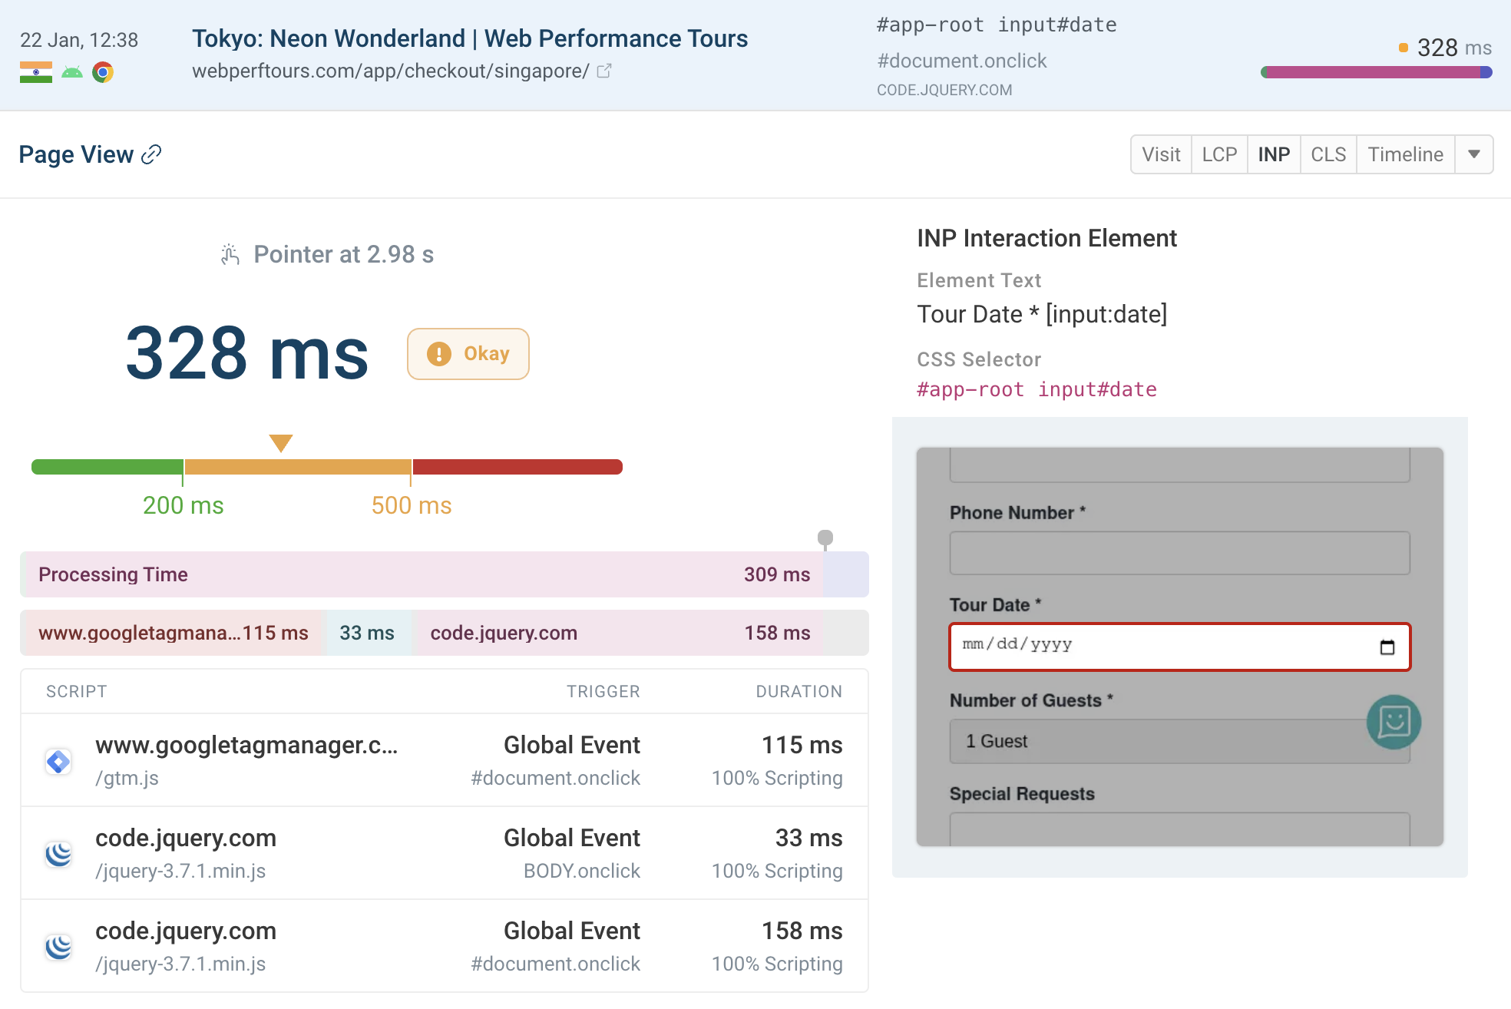1511x1009 pixels.
Task: Click the orange marker on INP threshold bar
Action: [281, 443]
